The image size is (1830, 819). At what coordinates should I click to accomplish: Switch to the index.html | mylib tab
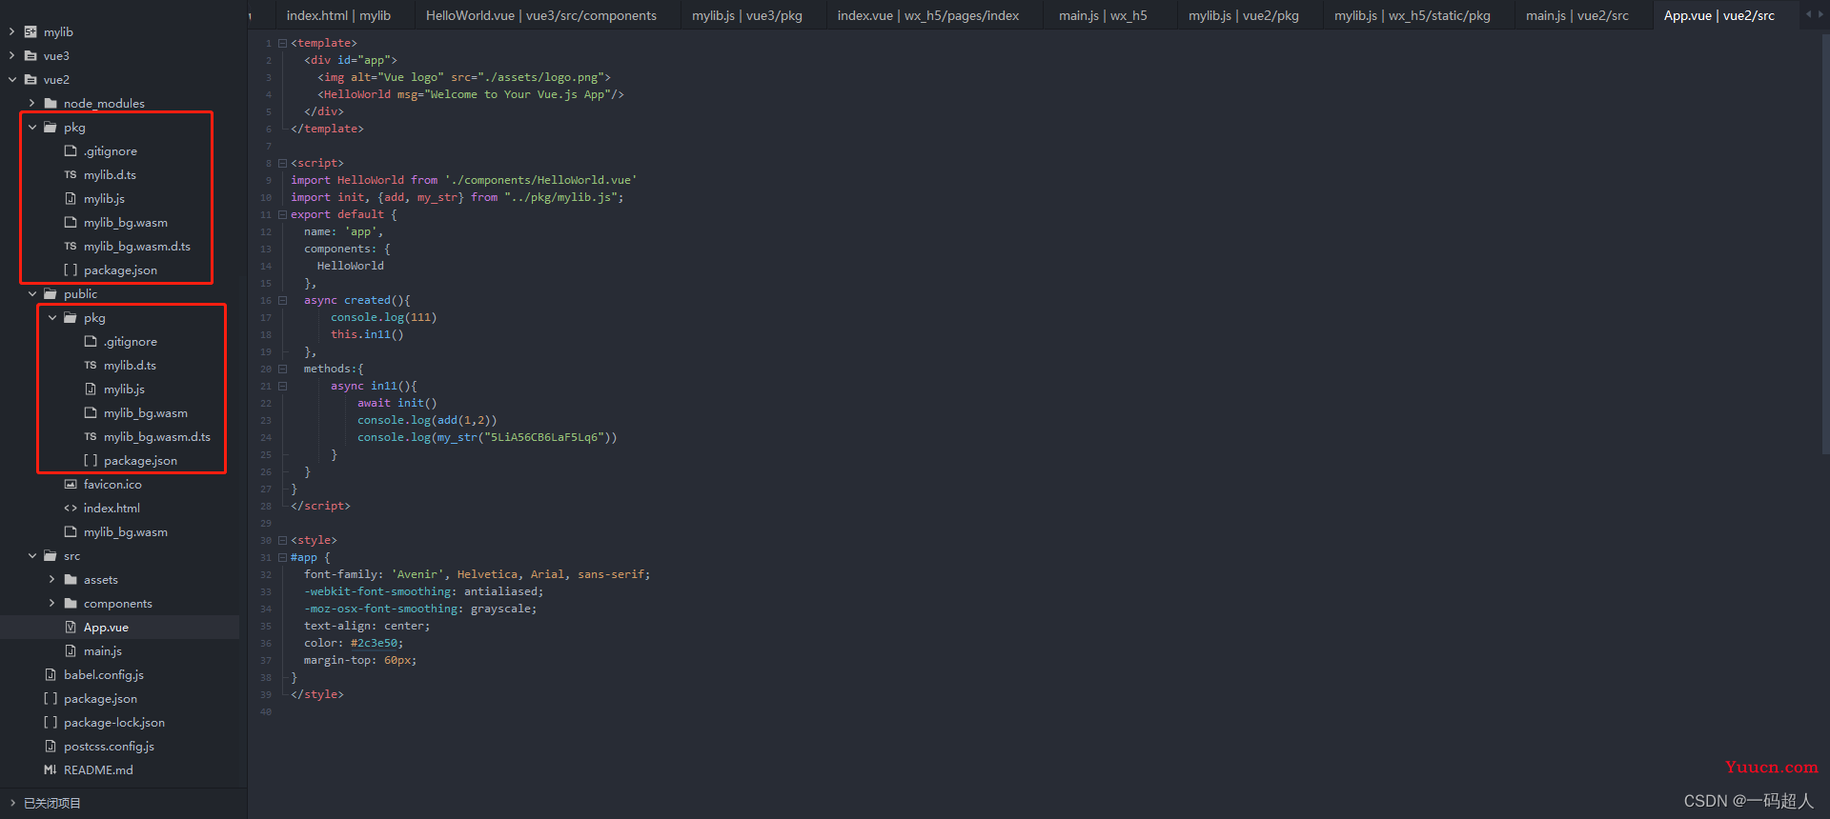click(x=338, y=15)
